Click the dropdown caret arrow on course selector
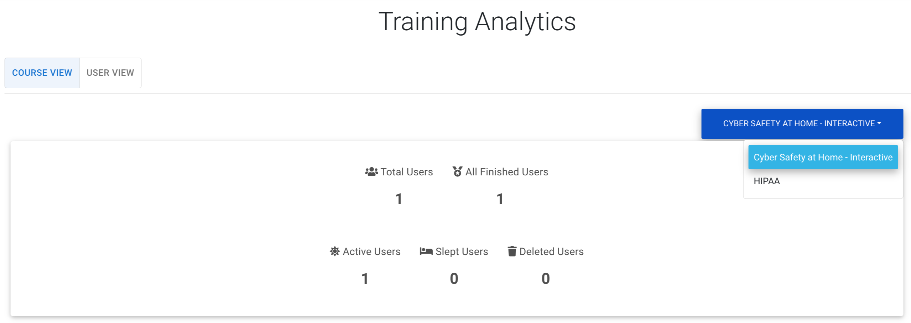The height and width of the screenshot is (323, 911). [x=879, y=123]
